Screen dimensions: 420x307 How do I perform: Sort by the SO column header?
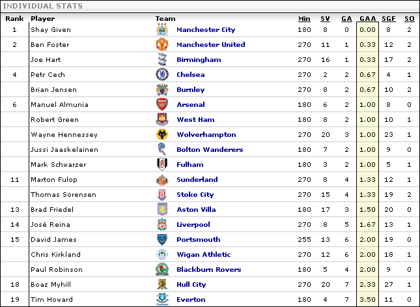(x=410, y=19)
